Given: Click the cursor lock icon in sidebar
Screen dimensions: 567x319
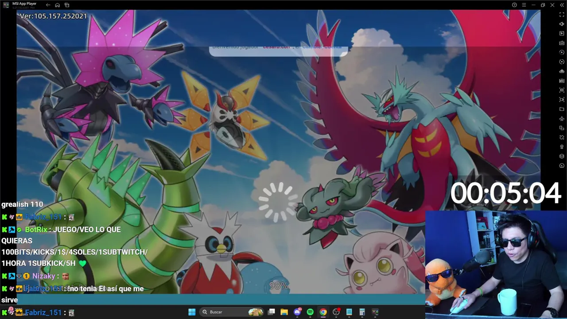Looking at the screenshot, I should click(x=562, y=34).
